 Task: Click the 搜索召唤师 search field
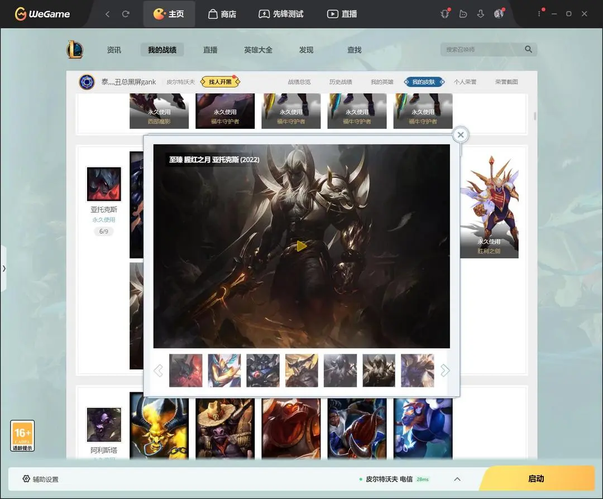pyautogui.click(x=482, y=50)
